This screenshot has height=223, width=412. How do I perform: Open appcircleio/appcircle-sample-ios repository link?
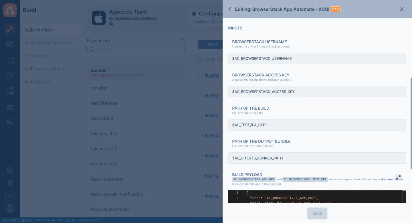133,18
